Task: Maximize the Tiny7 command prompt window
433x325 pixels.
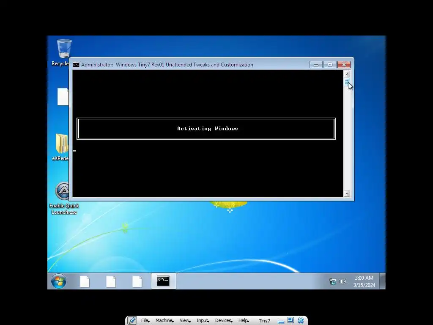Action: tap(330, 65)
